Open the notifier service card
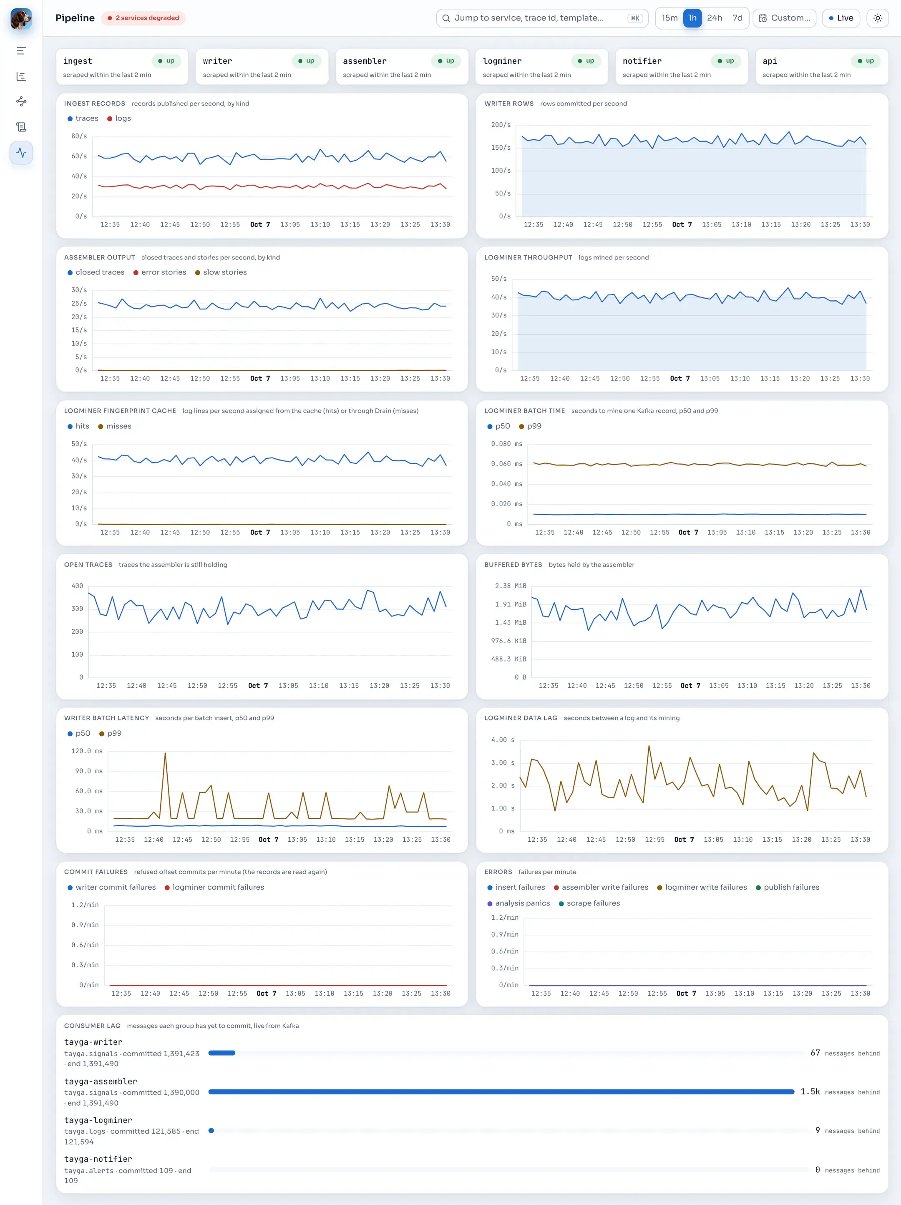 click(682, 67)
